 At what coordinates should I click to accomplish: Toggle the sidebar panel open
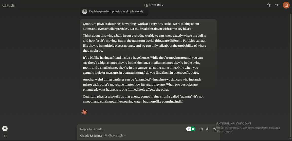click(x=5, y=136)
